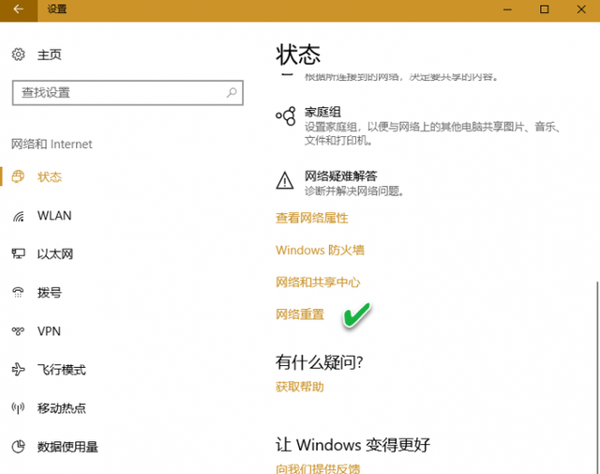The height and width of the screenshot is (474, 600).
Task: Select the Ethernet monitor icon
Action: click(19, 253)
